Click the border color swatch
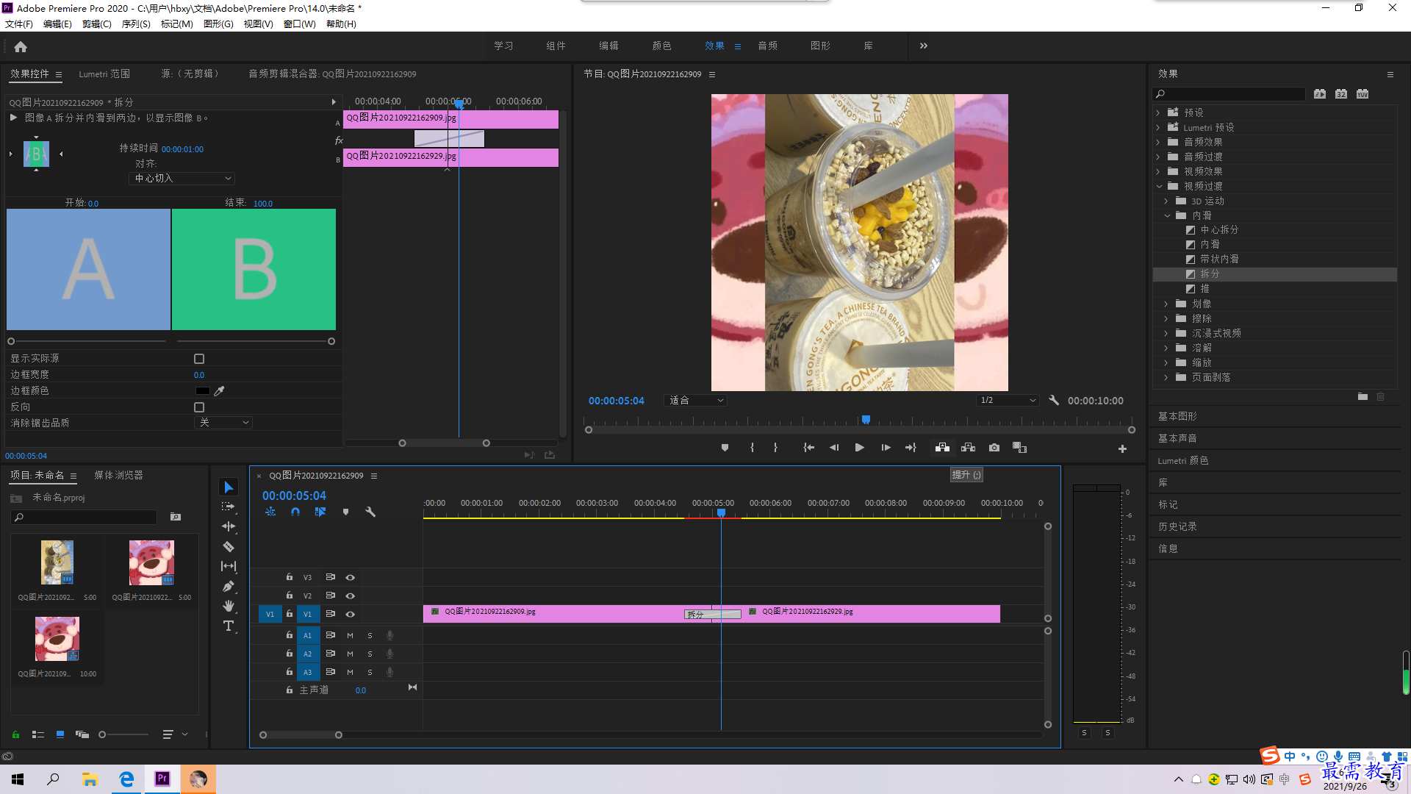Screen dimensions: 1411x794 pos(202,391)
